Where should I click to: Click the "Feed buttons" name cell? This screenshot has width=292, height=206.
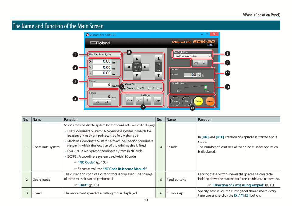pyautogui.click(x=181, y=180)
